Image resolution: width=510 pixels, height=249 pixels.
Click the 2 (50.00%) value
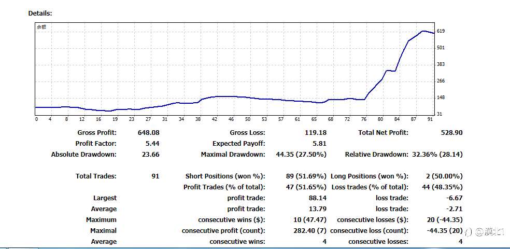(x=444, y=176)
